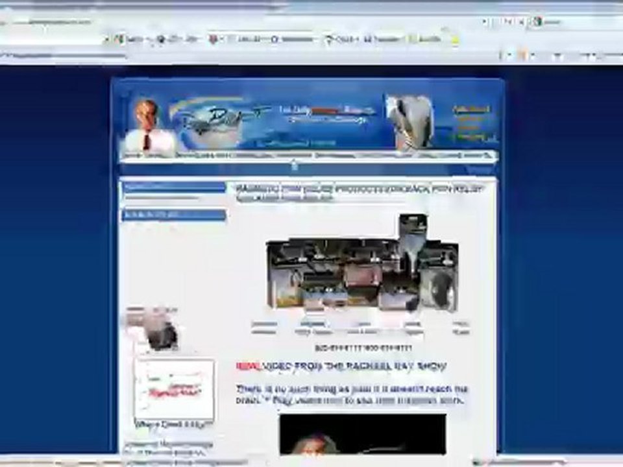Click the small photo in the left sidebar
This screenshot has height=467, width=623.
point(153,329)
